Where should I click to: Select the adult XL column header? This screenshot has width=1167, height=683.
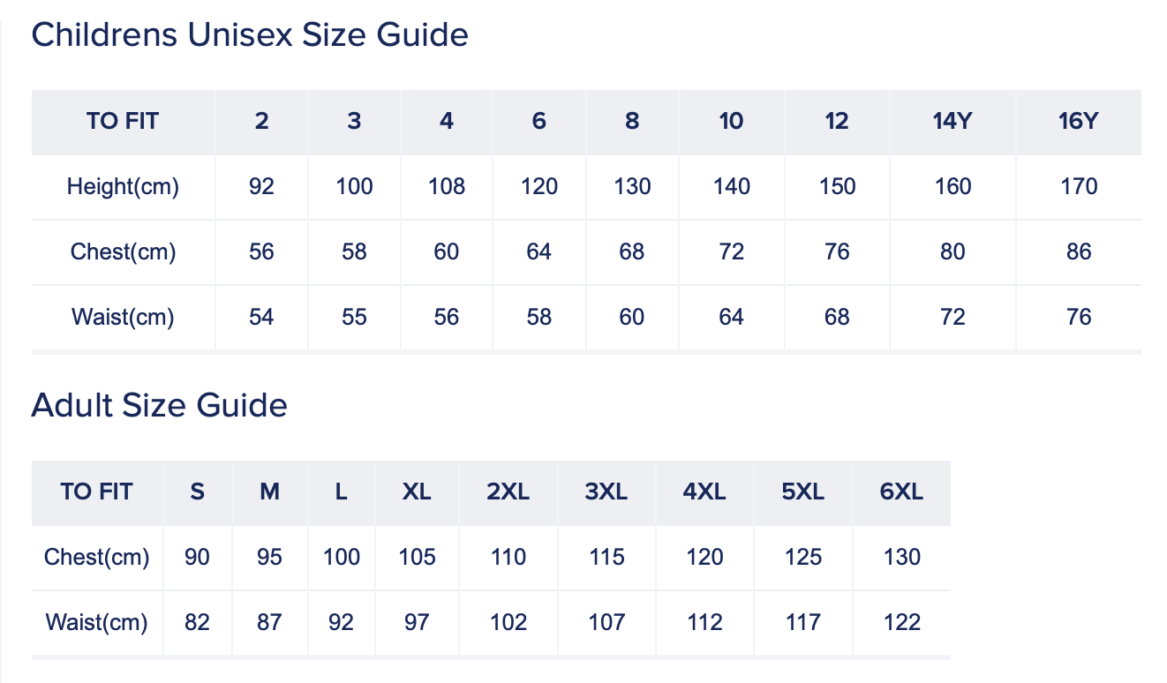[x=417, y=492]
